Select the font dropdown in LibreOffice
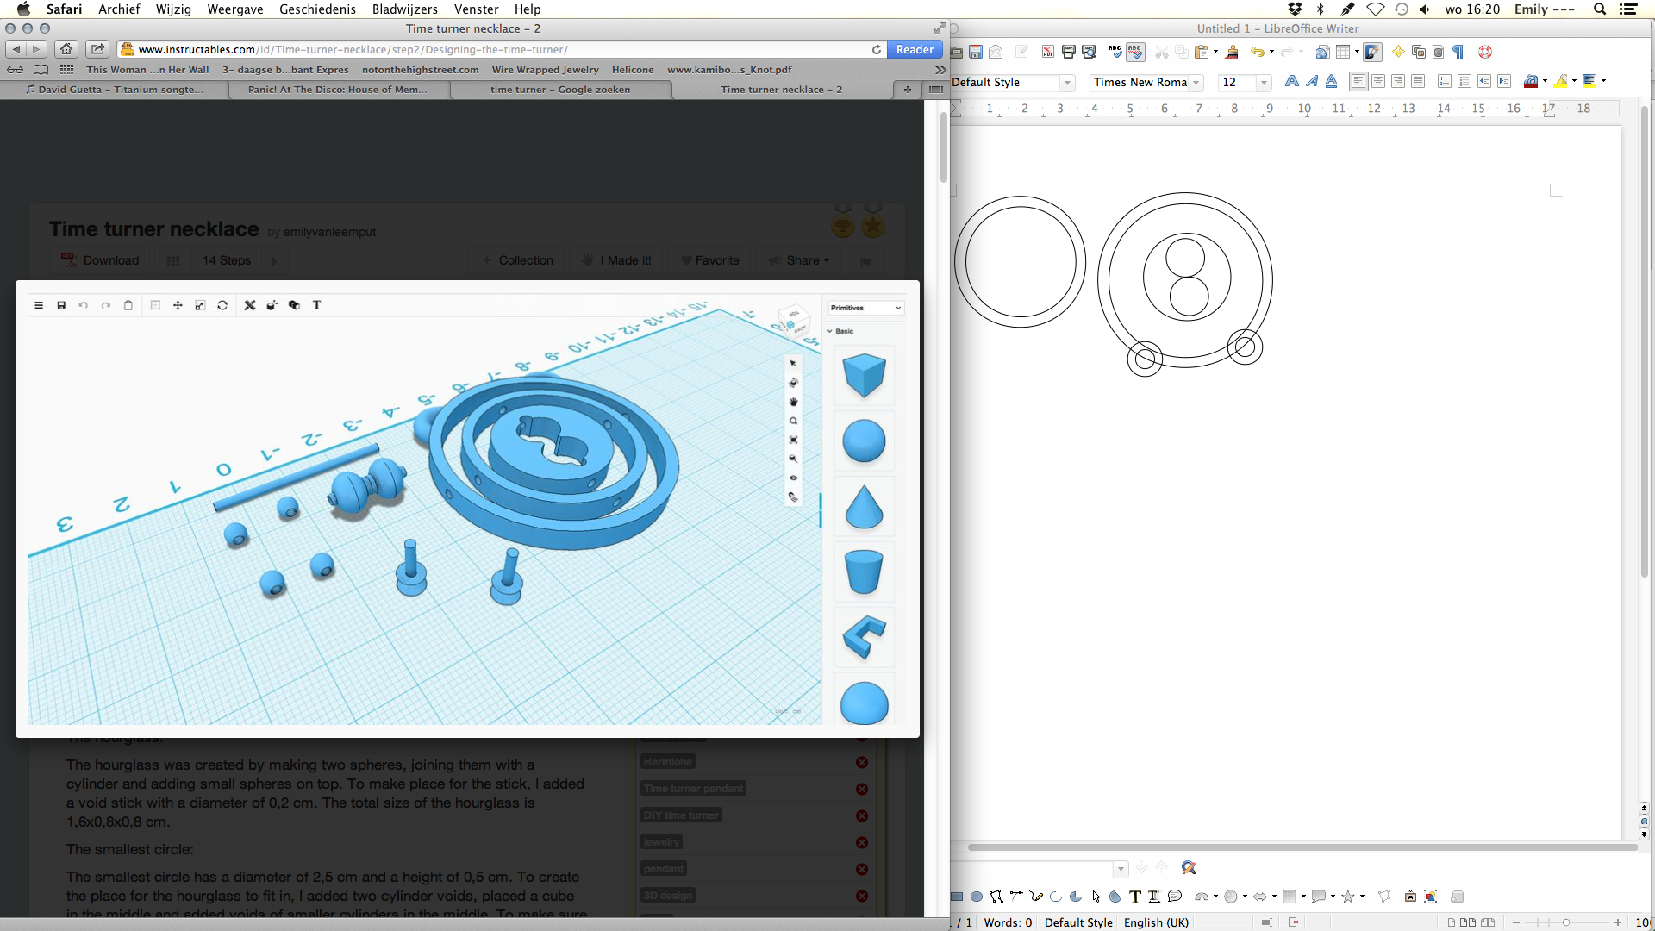This screenshot has height=931, width=1655. coord(1141,81)
